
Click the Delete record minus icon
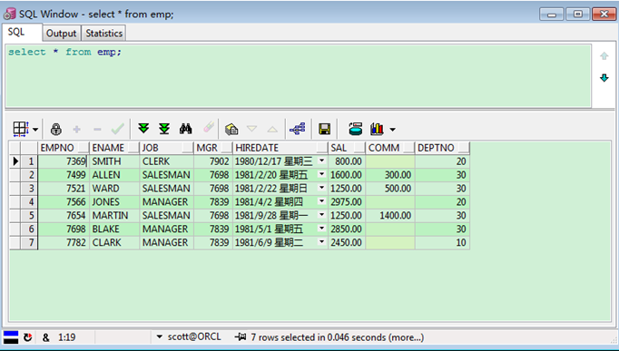[x=97, y=130]
